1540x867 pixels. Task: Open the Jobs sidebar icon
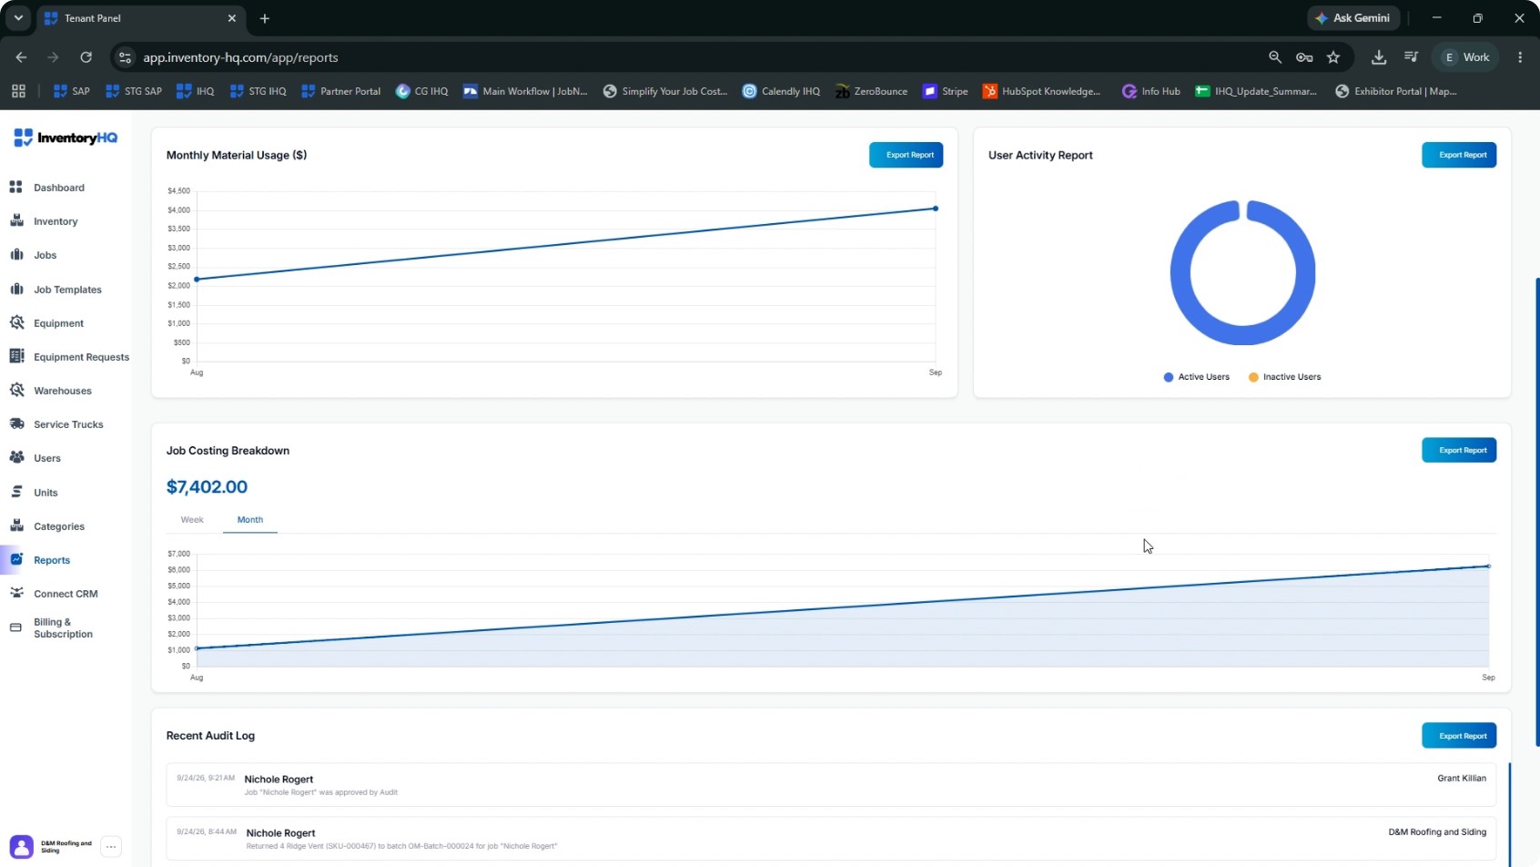click(x=16, y=255)
